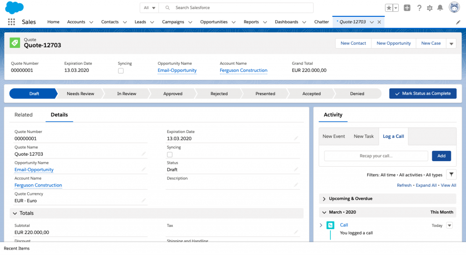Screen dimensions: 466x255
Task: Open the Help question mark icon
Action: [x=419, y=8]
